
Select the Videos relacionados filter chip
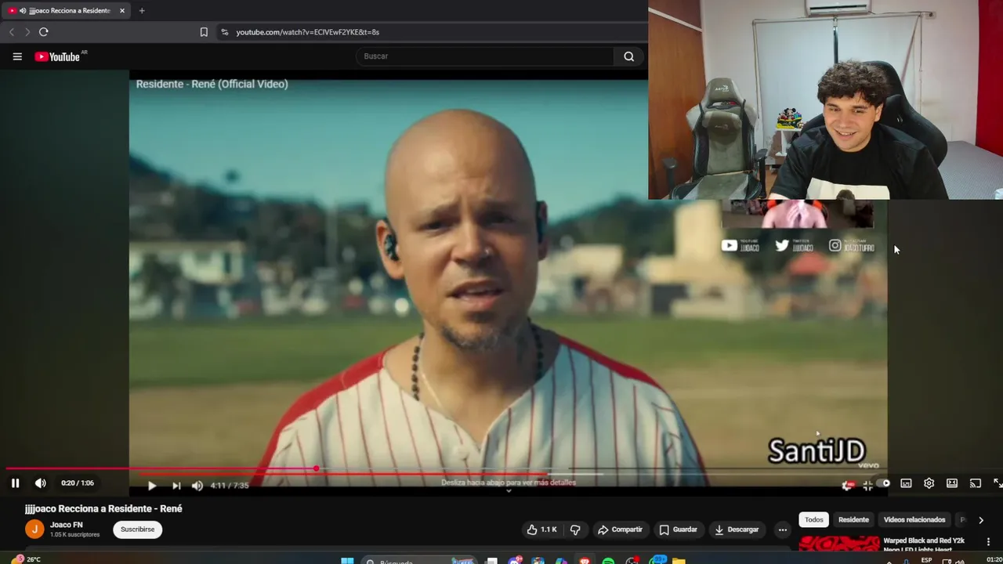914,519
